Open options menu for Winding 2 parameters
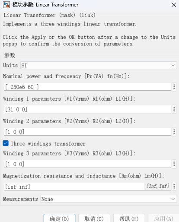 click(x=174, y=132)
